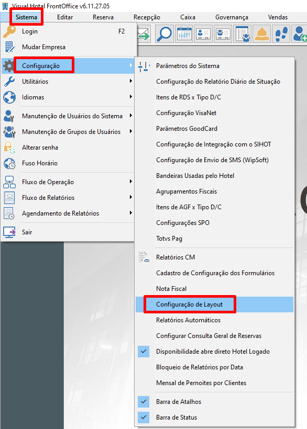
Task: Click the padlock icon beside Alterar senha
Action: point(9,148)
